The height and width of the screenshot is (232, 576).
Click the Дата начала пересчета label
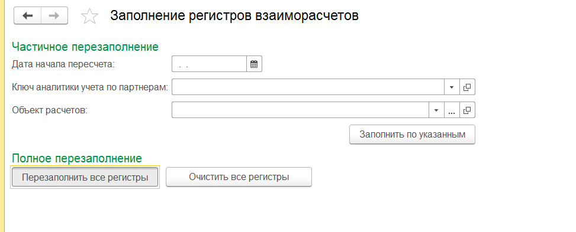point(63,64)
